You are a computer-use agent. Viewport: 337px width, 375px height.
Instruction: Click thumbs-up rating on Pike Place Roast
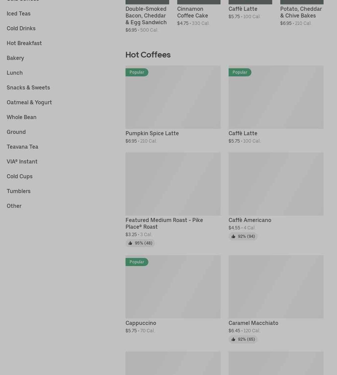130,243
